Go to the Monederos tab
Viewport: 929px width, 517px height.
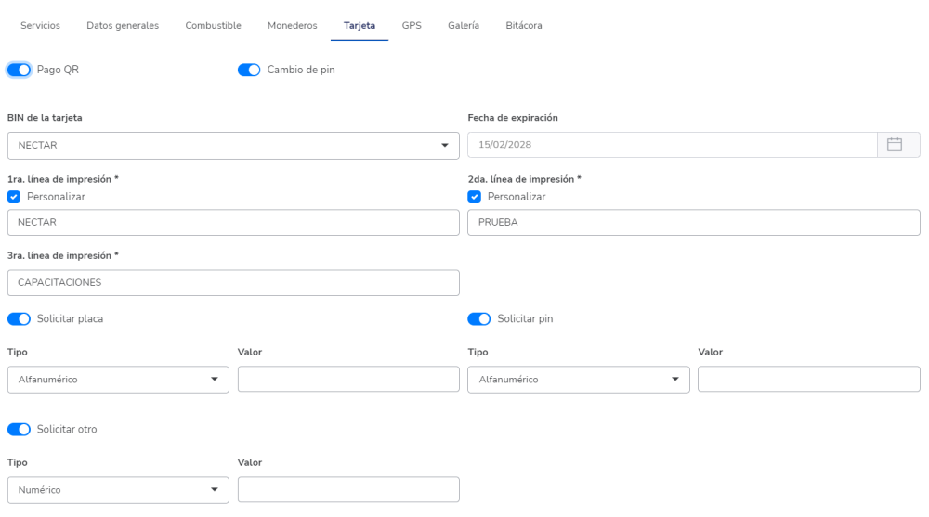[x=292, y=26]
